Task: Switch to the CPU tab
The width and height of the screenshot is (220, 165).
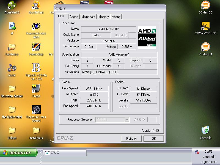Action: [61, 16]
